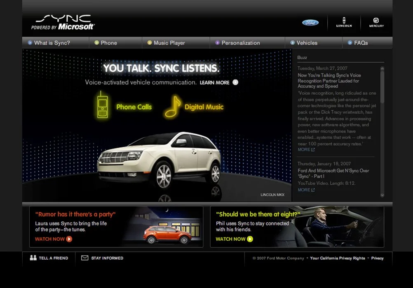Image resolution: width=413 pixels, height=288 pixels.
Task: Click the Buzz panel heading
Action: click(x=302, y=58)
